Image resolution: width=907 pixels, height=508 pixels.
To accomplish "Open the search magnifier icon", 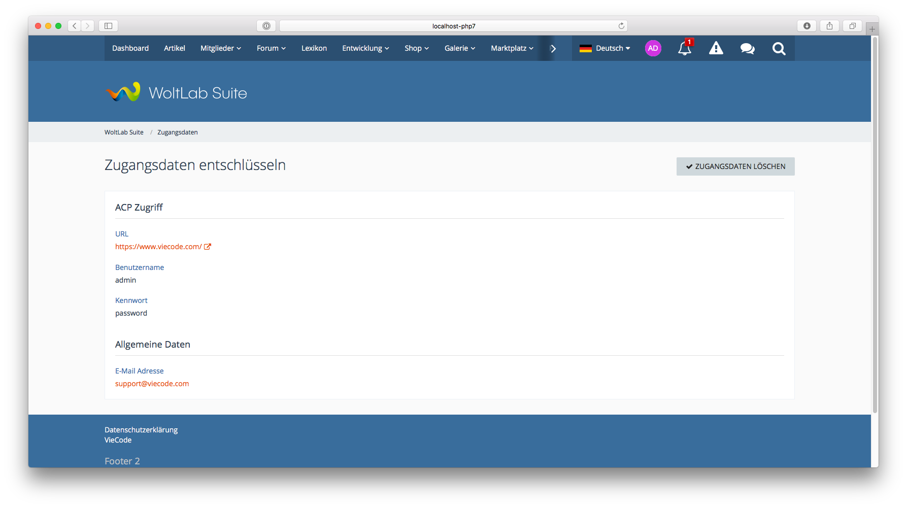I will (779, 49).
